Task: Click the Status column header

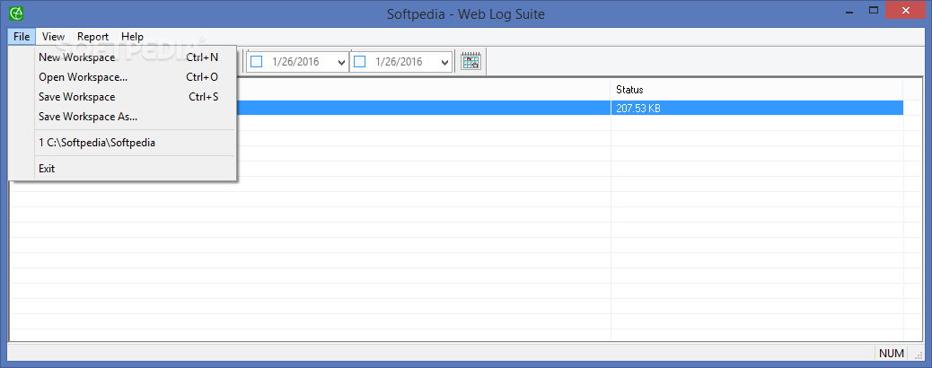Action: click(x=757, y=90)
